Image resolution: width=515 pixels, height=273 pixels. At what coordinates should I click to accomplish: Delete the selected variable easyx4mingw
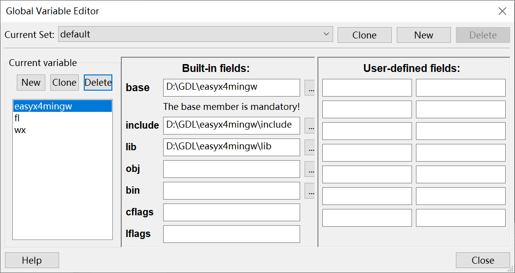[98, 82]
